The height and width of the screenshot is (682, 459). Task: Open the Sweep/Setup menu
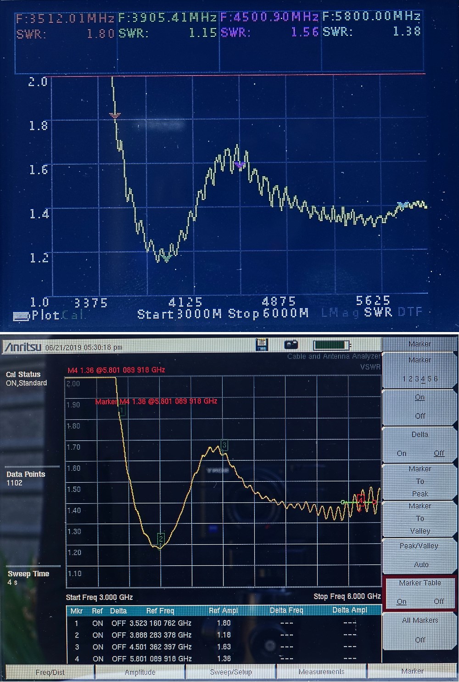pyautogui.click(x=231, y=671)
